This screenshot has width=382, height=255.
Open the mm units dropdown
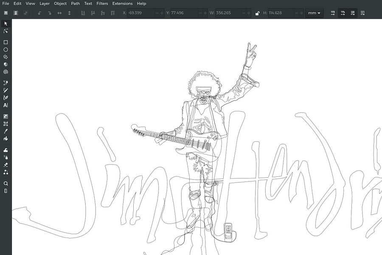pyautogui.click(x=314, y=13)
